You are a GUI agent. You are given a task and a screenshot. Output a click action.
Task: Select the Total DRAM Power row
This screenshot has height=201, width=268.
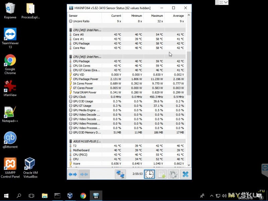[x=127, y=92]
